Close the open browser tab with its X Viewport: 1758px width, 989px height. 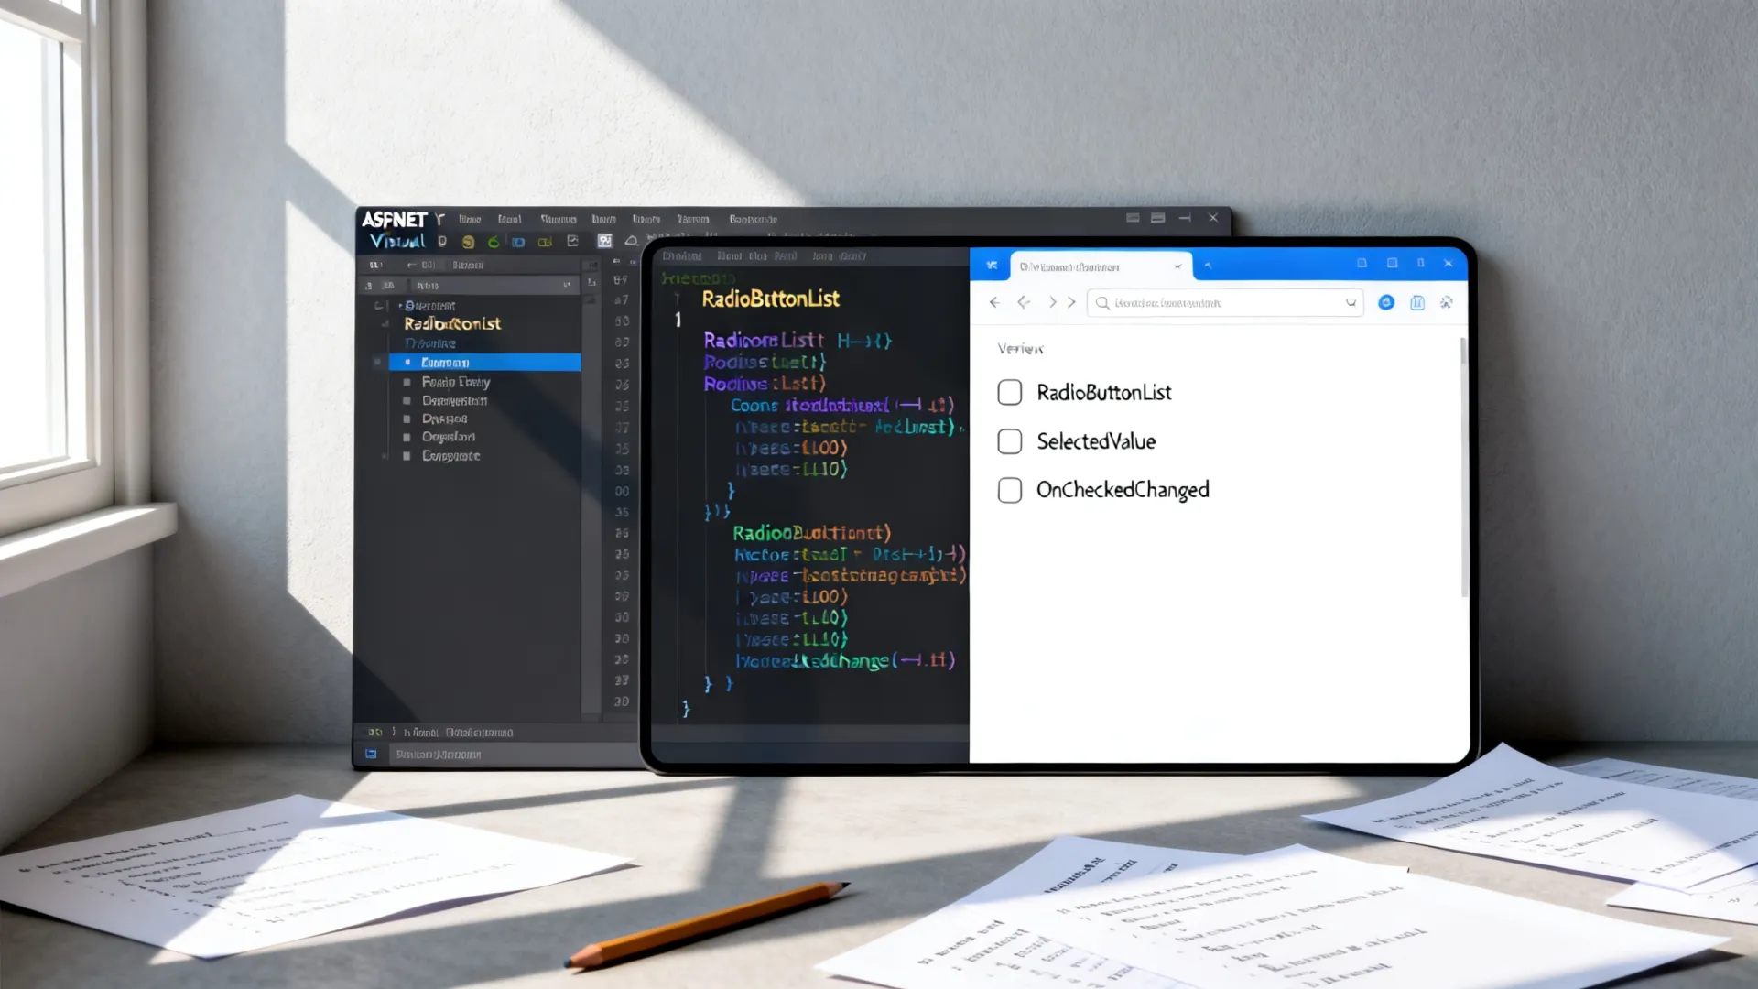tap(1177, 266)
